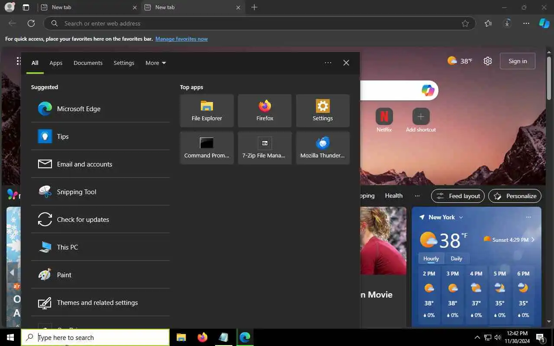Switch to Settings search tab

point(124,63)
